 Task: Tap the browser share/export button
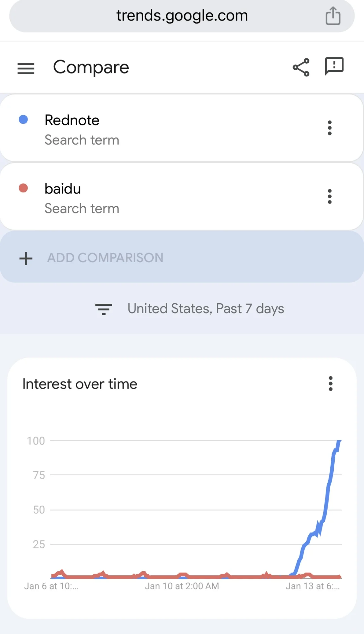(333, 16)
